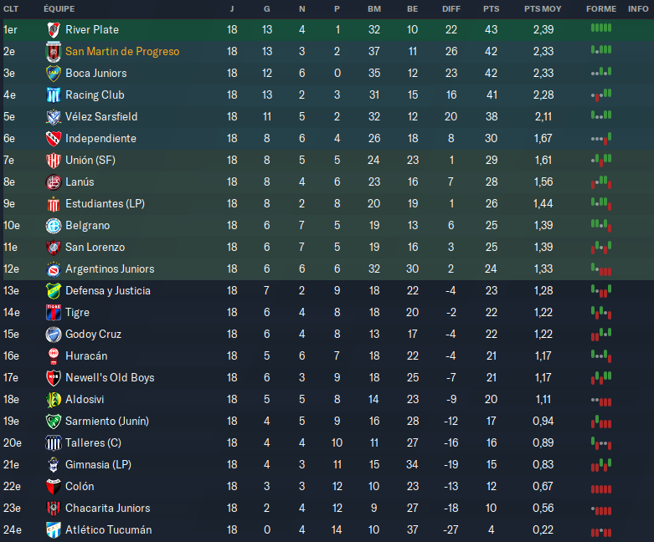Open the Godoy Cruz team link
654x542 pixels.
pyautogui.click(x=93, y=334)
